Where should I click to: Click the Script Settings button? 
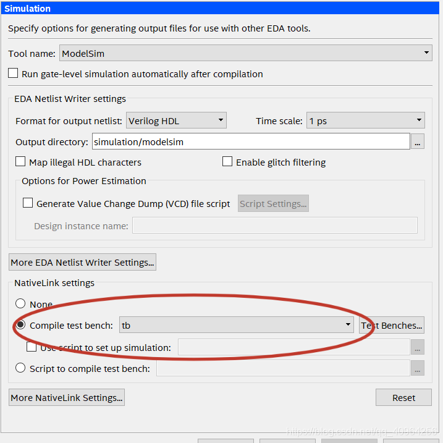point(273,203)
